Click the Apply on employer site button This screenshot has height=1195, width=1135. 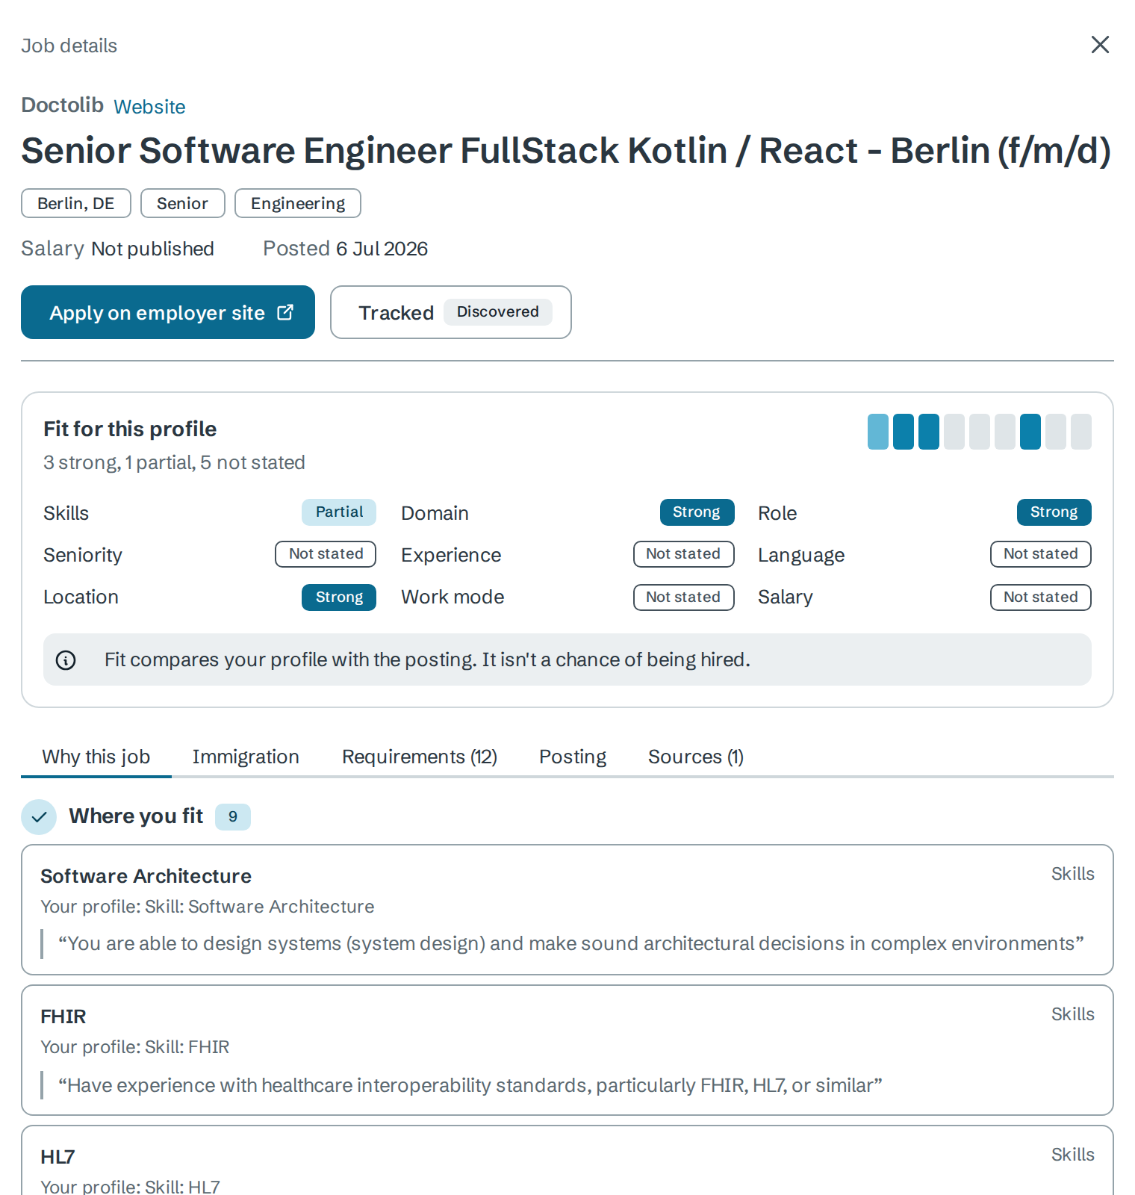(x=168, y=312)
